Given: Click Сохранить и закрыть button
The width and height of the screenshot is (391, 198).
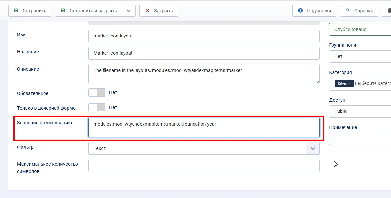Looking at the screenshot, I should tap(88, 11).
